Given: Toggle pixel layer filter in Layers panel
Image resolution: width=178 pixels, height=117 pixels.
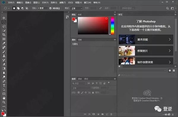Looking at the screenshot, I should tap(89, 83).
